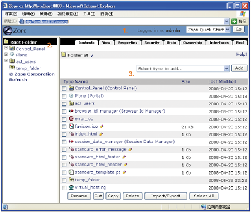Click the favicon.ico image icon
The image size is (251, 212).
tap(71, 126)
